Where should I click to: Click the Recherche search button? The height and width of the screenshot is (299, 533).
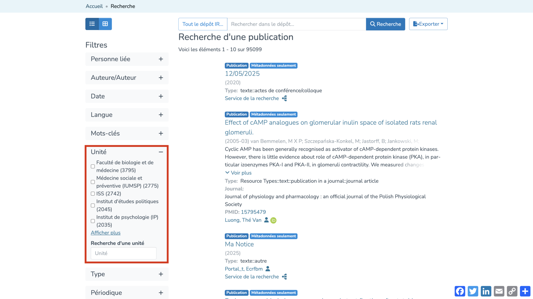click(385, 24)
